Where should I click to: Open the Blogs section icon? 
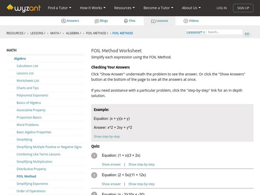(97, 21)
